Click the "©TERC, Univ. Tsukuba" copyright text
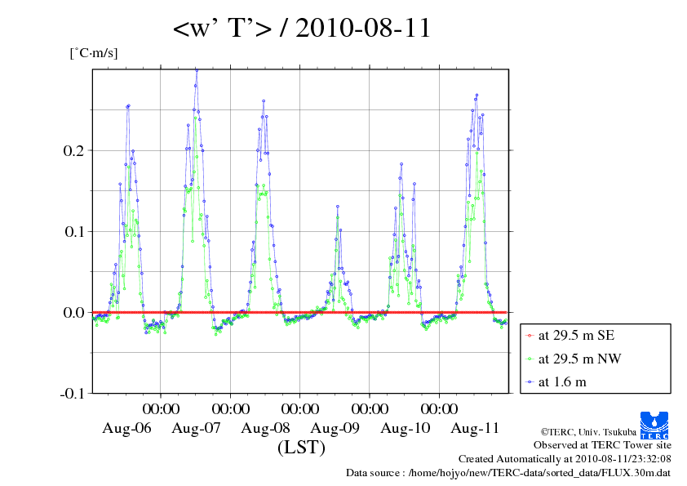 point(588,432)
